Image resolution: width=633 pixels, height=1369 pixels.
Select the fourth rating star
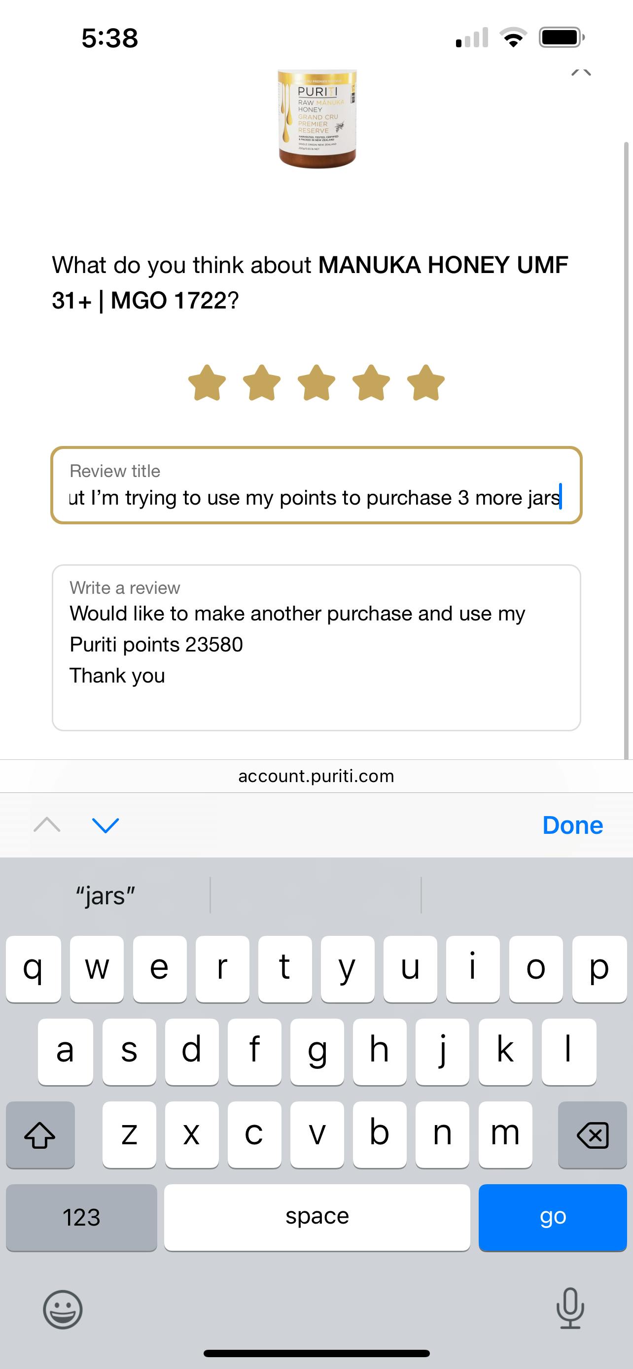[371, 382]
